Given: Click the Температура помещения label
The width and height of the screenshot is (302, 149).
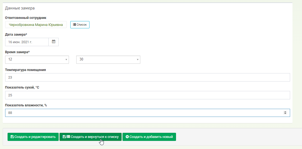Looking at the screenshot, I should pyautogui.click(x=25, y=70).
